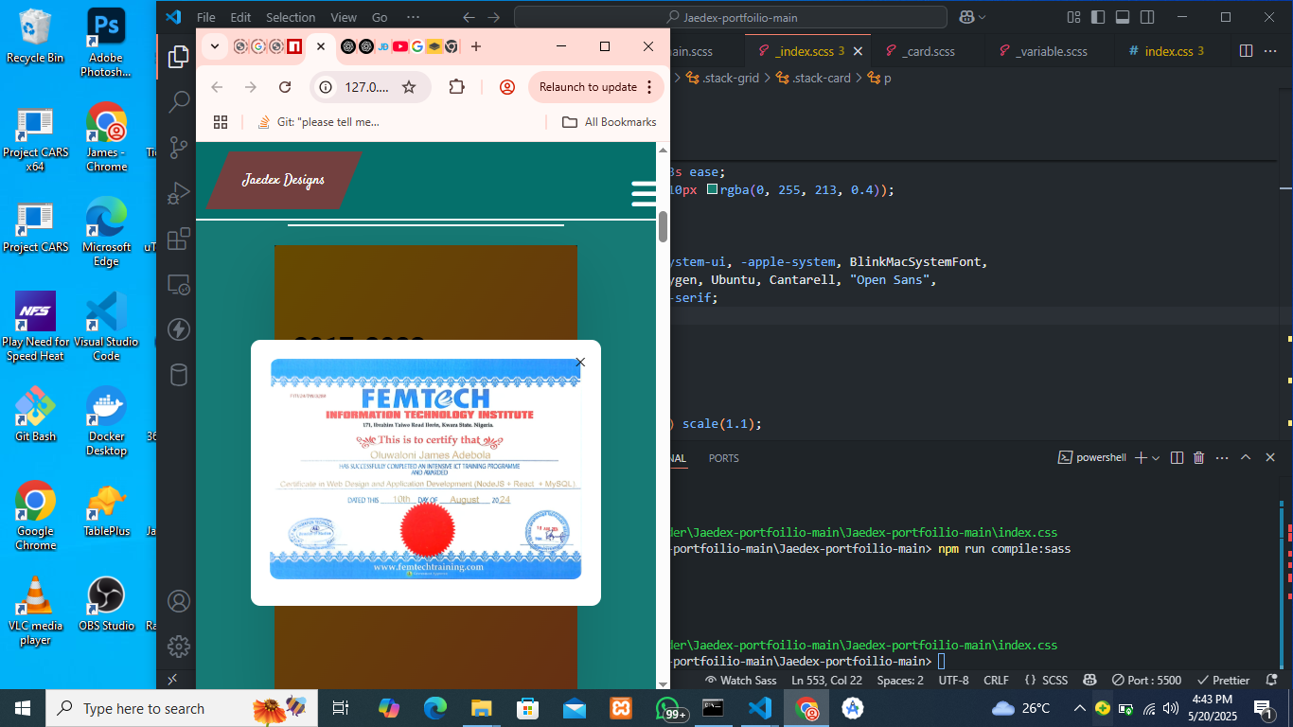Open the YouTube tab in Chrome
1293x727 pixels.
tap(399, 46)
